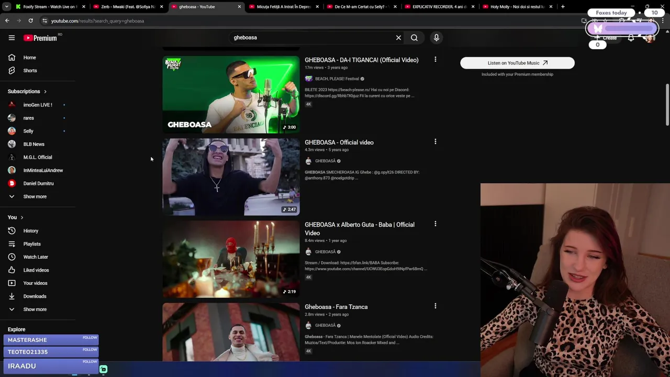The image size is (670, 377).
Task: Open the YouTube hamburger guide menu
Action: pyautogui.click(x=12, y=38)
